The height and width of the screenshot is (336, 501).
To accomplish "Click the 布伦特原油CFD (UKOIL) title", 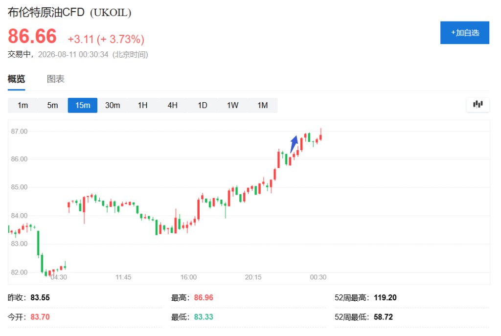I will (69, 12).
